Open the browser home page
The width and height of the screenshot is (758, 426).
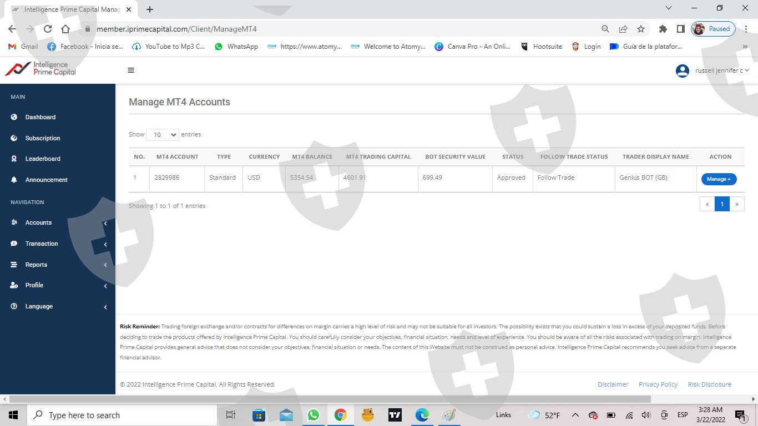coord(65,29)
